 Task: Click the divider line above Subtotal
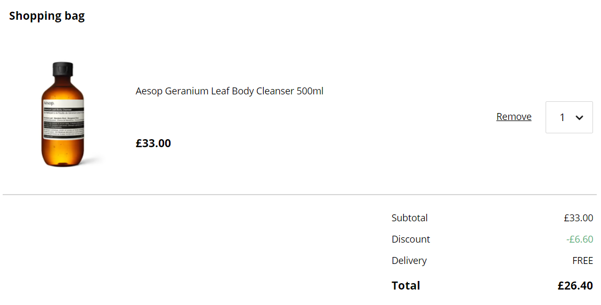300,195
